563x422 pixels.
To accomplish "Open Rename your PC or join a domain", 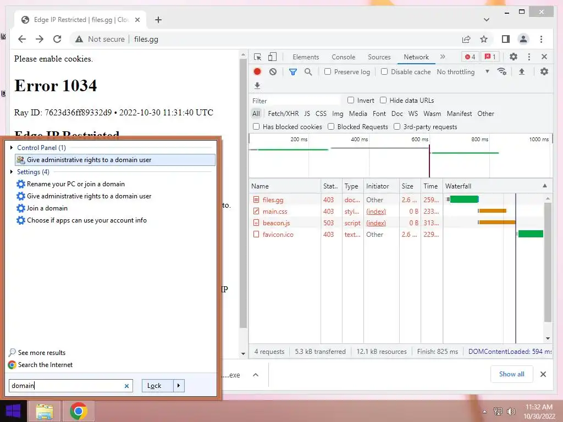I will [76, 184].
